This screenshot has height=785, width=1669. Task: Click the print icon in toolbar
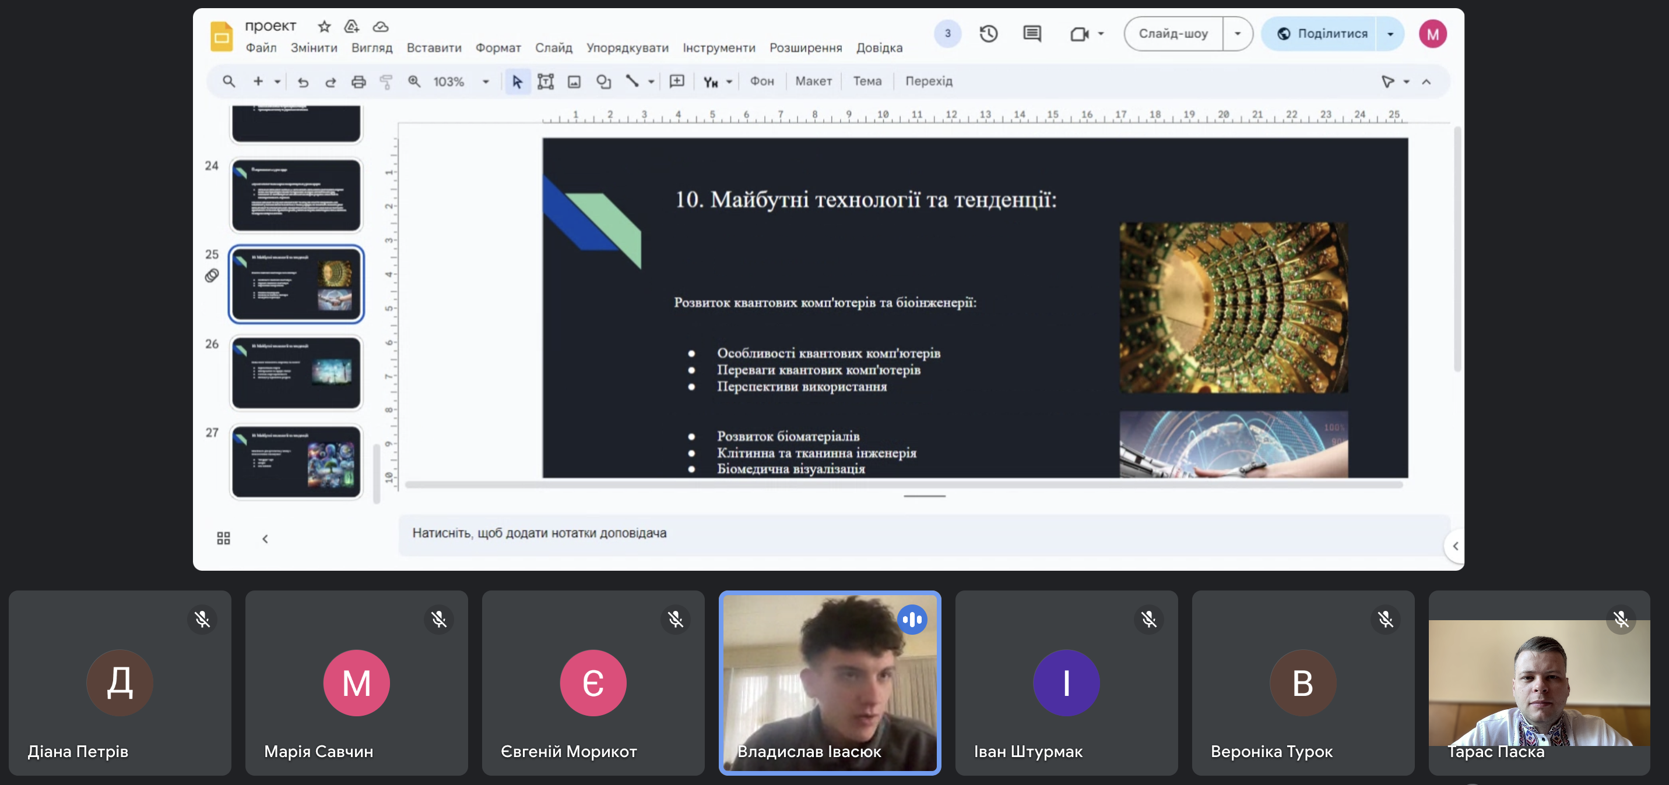tap(359, 82)
